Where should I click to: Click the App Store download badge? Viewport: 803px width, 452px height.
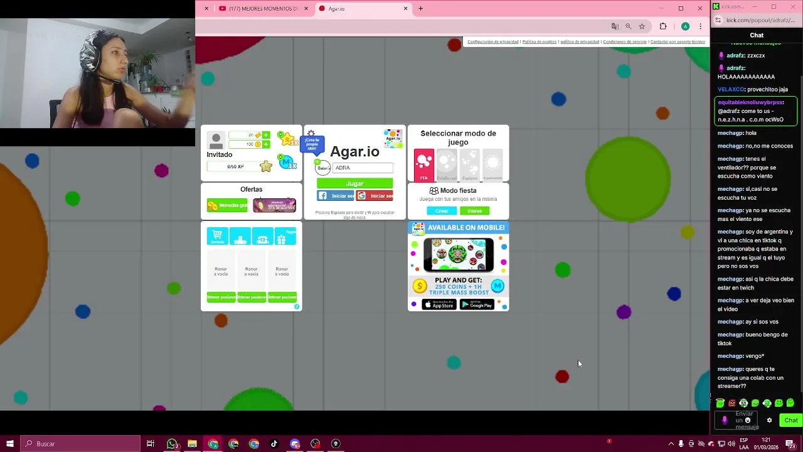(439, 304)
